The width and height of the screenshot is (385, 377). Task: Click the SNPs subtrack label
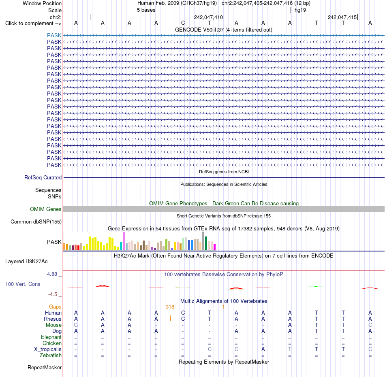[55, 196]
